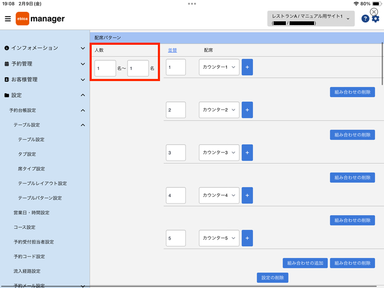Click the ebica manager logo
The image size is (384, 288).
click(x=40, y=19)
